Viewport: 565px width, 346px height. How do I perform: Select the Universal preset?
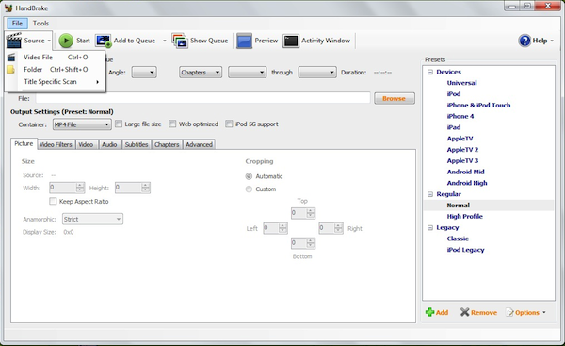(461, 83)
